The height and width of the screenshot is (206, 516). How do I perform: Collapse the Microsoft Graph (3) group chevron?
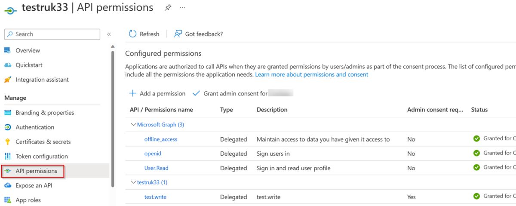(x=133, y=125)
